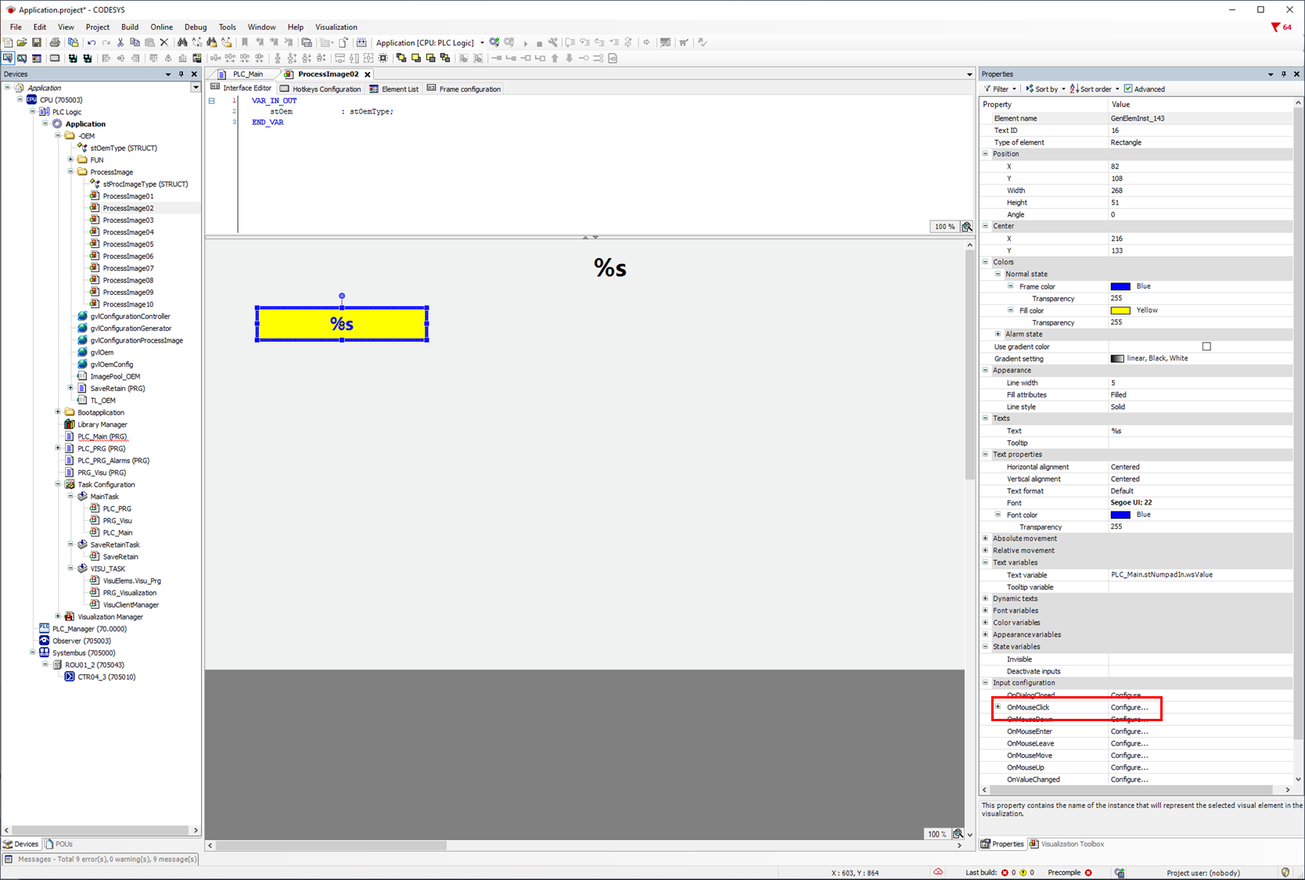This screenshot has height=880, width=1305.
Task: Click the Cut scissors icon
Action: [120, 42]
